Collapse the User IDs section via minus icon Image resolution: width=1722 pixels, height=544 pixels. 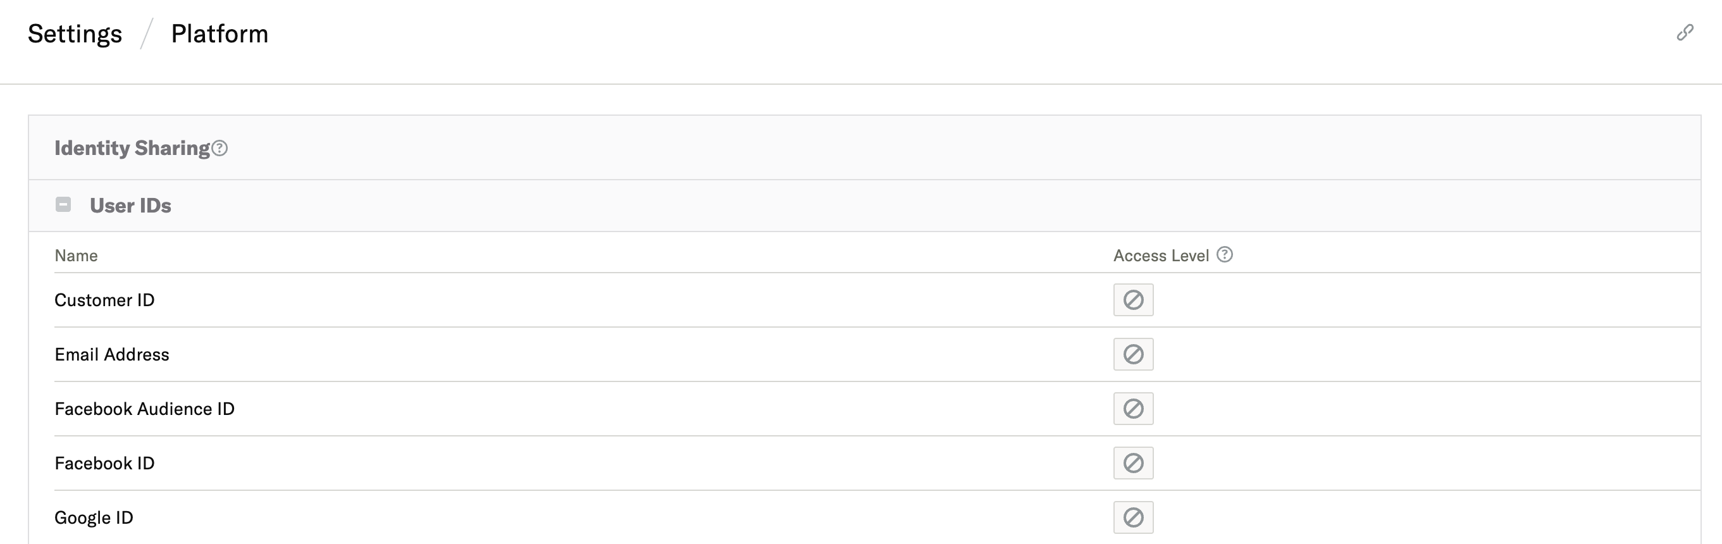click(63, 204)
